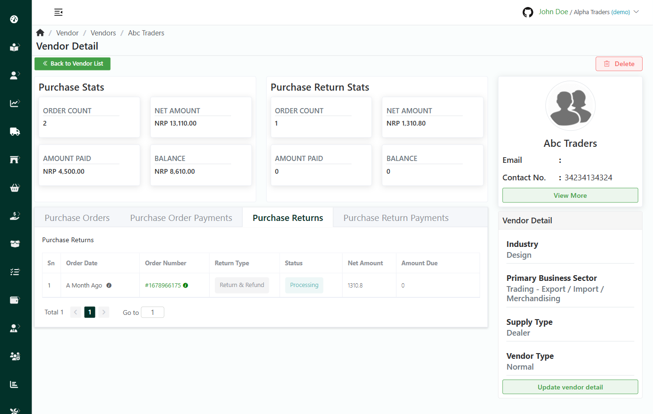Open the bar chart report sidebar icon
The height and width of the screenshot is (414, 653).
tap(14, 384)
